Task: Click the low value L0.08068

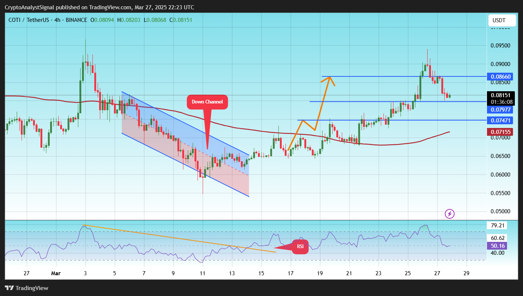Action: 155,20
